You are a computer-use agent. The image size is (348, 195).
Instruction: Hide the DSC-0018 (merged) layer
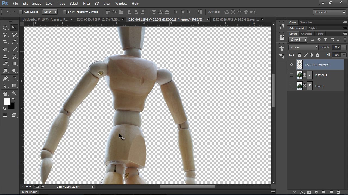[291, 65]
